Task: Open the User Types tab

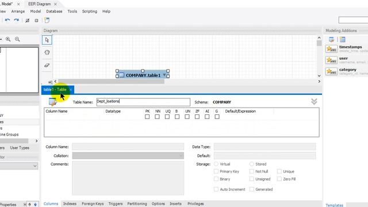Action: point(20,148)
